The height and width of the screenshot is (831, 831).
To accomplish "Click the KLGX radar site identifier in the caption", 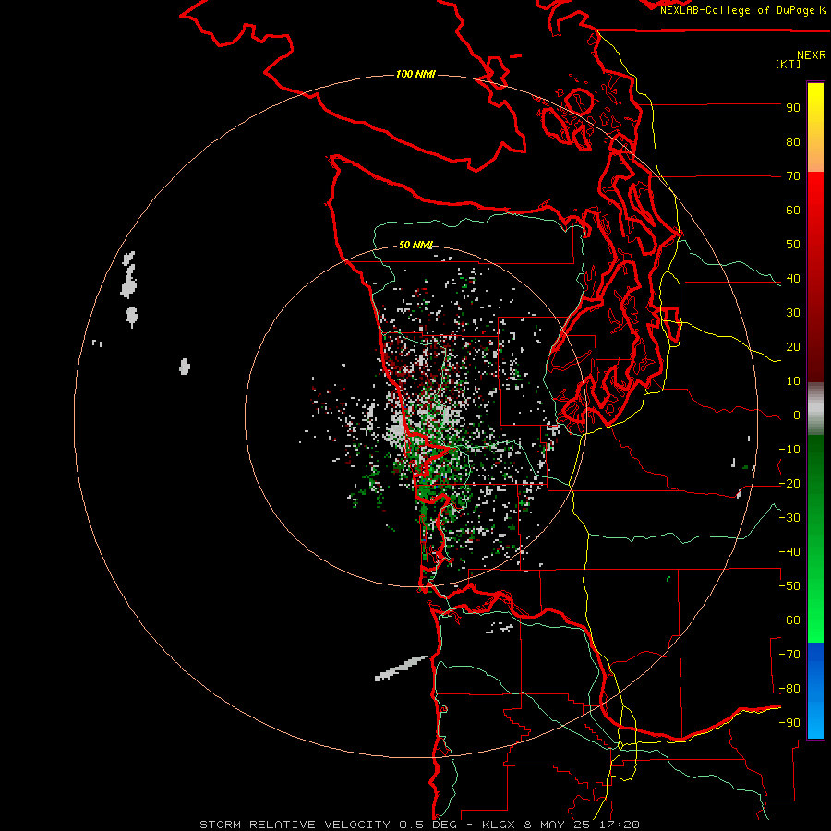I will 499,825.
